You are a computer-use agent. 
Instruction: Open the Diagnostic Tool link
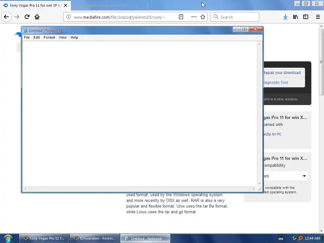tap(276, 83)
